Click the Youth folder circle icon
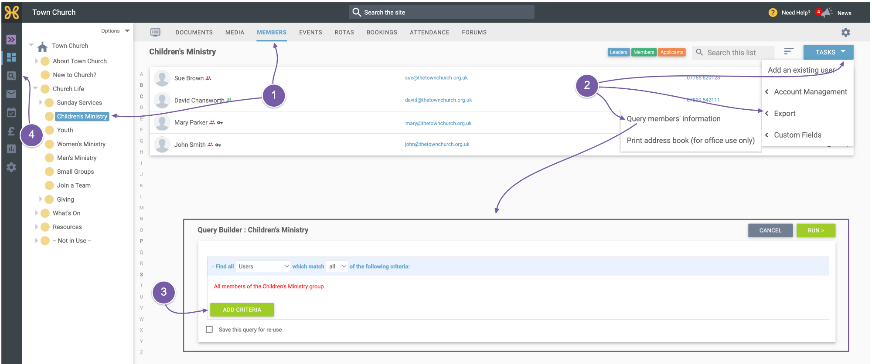The width and height of the screenshot is (872, 364). point(50,130)
